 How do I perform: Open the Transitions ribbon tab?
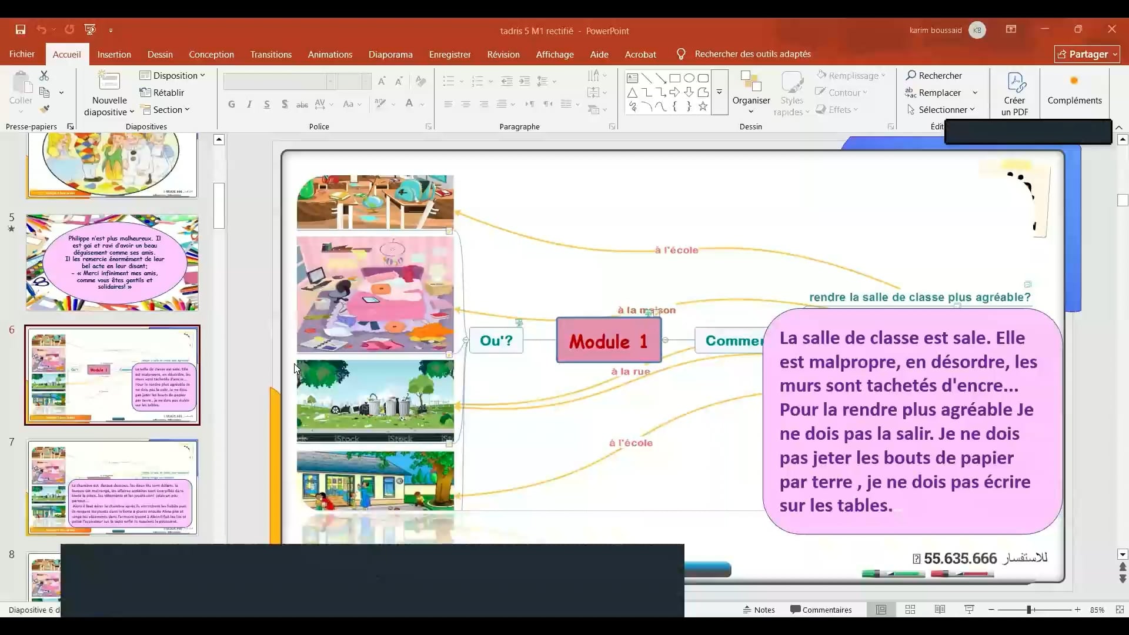(x=270, y=54)
